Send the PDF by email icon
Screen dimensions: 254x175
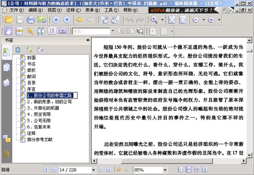coord(41,19)
